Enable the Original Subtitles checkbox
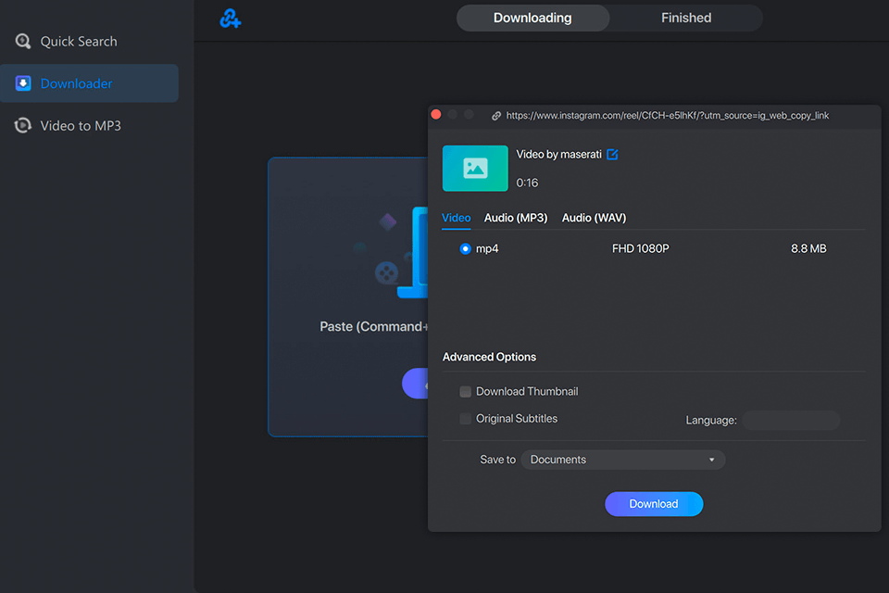Image resolution: width=889 pixels, height=593 pixels. click(x=465, y=419)
